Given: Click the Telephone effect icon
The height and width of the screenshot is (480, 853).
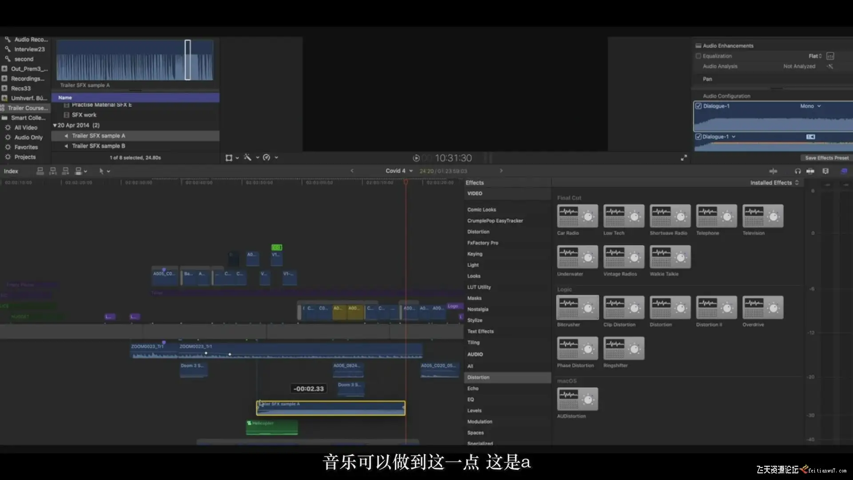Looking at the screenshot, I should tap(716, 216).
